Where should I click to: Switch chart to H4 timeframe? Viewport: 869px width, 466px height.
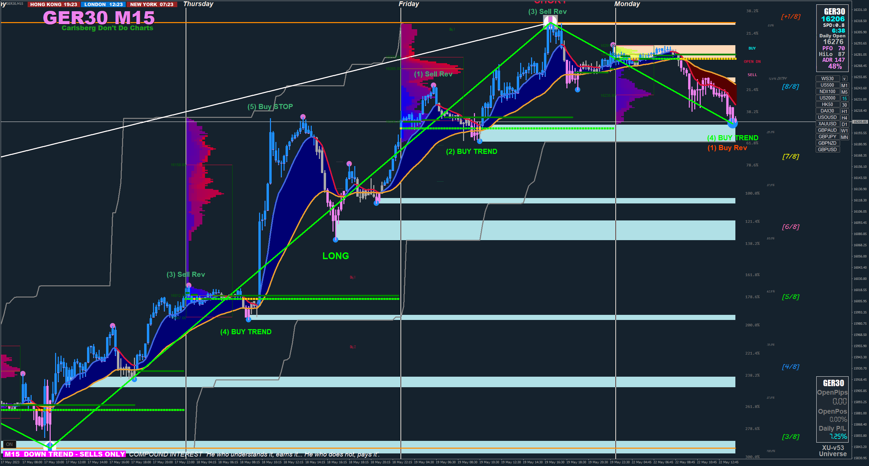pyautogui.click(x=845, y=118)
